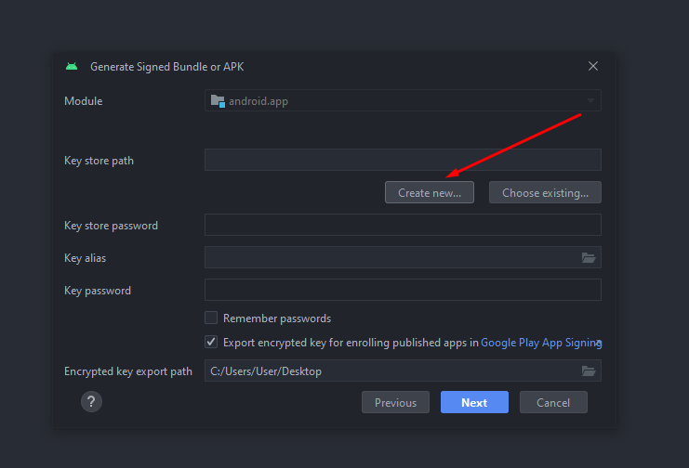Open help with the question mark icon

click(x=91, y=401)
